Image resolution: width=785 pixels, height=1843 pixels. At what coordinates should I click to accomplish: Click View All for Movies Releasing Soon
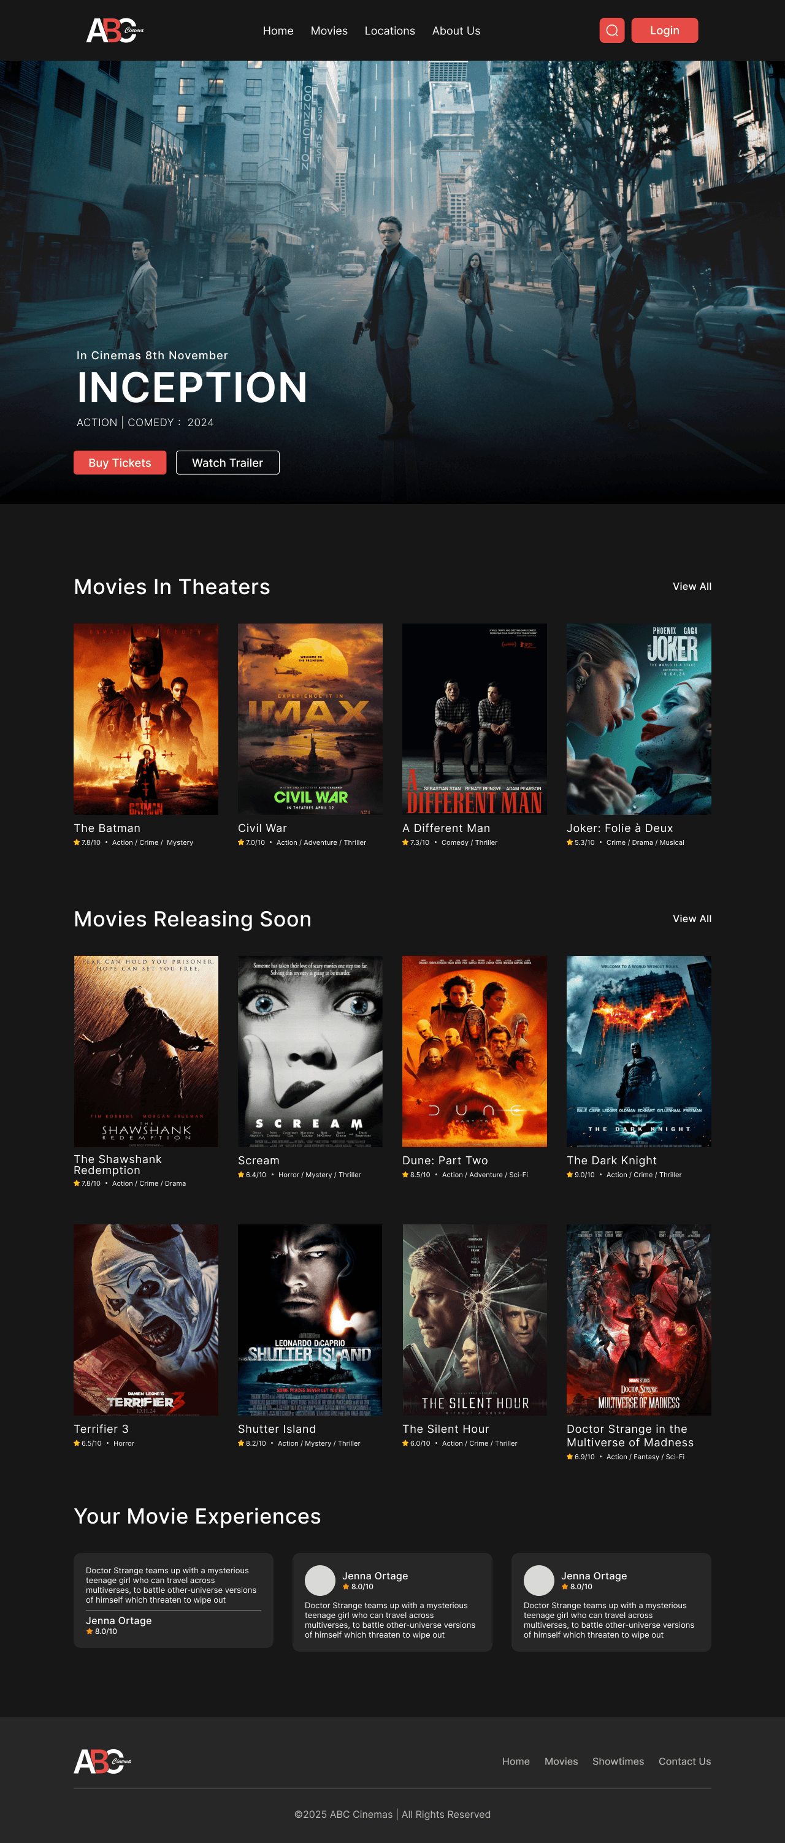click(692, 918)
